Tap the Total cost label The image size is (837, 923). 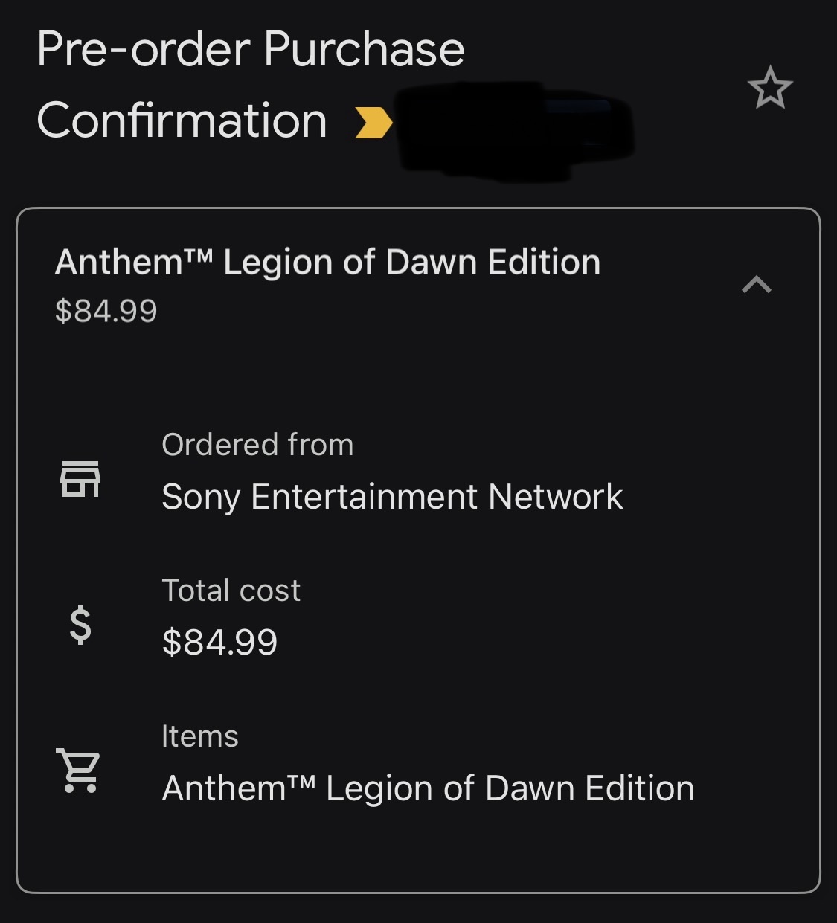[x=231, y=591]
